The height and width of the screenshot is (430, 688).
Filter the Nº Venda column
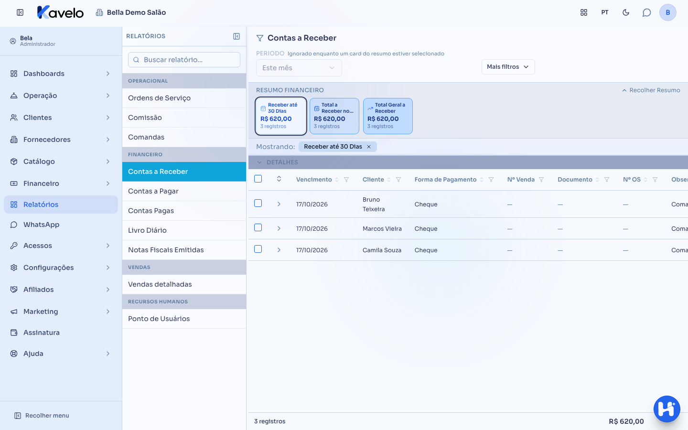541,180
